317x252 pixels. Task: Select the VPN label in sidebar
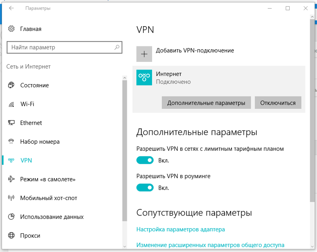pos(26,160)
